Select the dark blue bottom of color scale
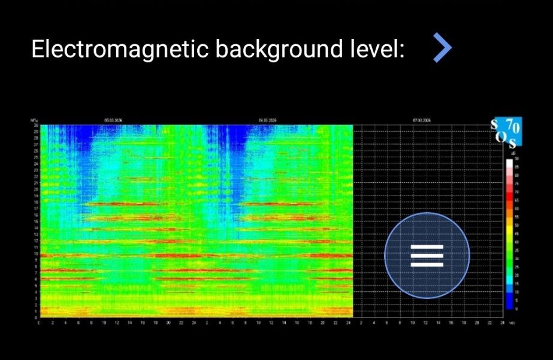 [509, 304]
